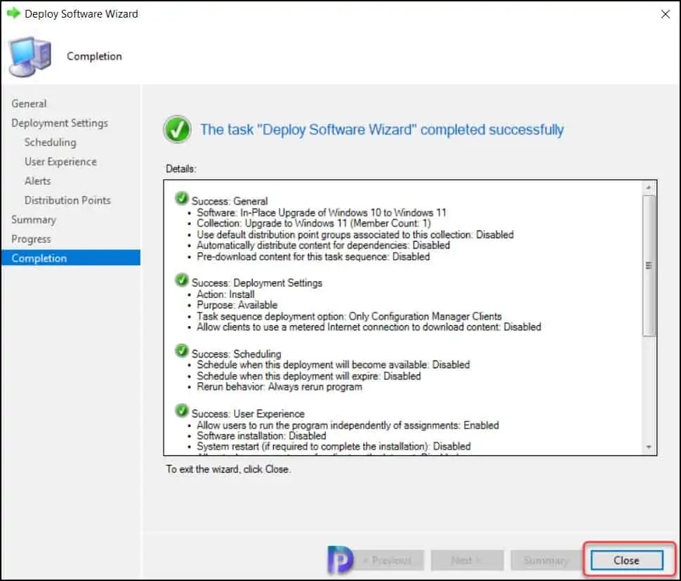Open Deployment Settings step in sidebar
The height and width of the screenshot is (581, 681).
click(60, 123)
